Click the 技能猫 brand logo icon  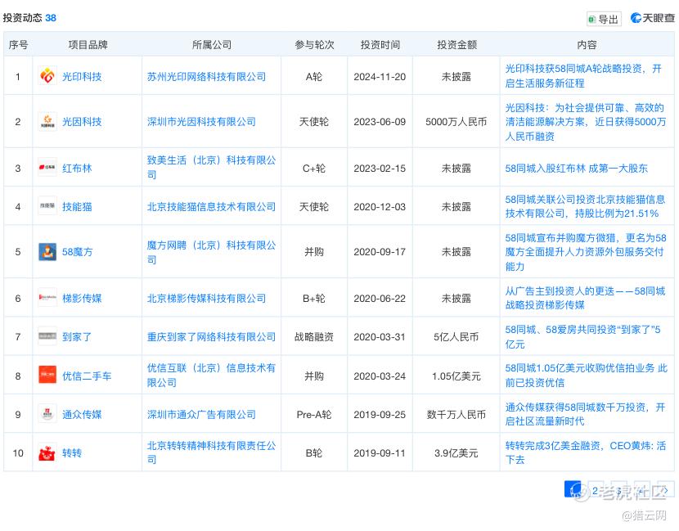coord(47,206)
